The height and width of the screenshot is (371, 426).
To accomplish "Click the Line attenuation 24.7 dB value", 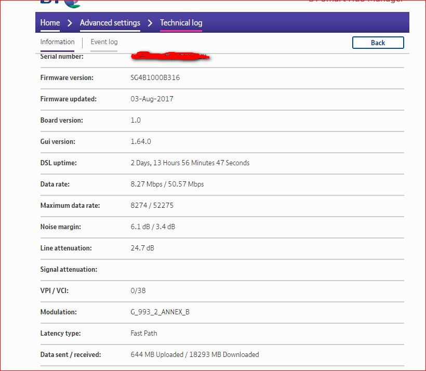I will pos(142,248).
